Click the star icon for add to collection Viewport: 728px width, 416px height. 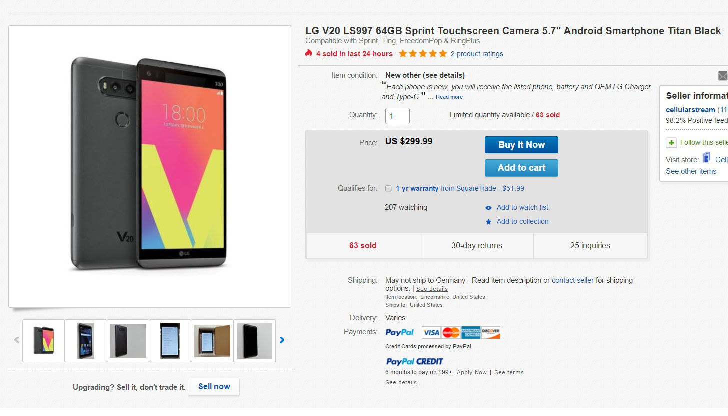pyautogui.click(x=489, y=222)
